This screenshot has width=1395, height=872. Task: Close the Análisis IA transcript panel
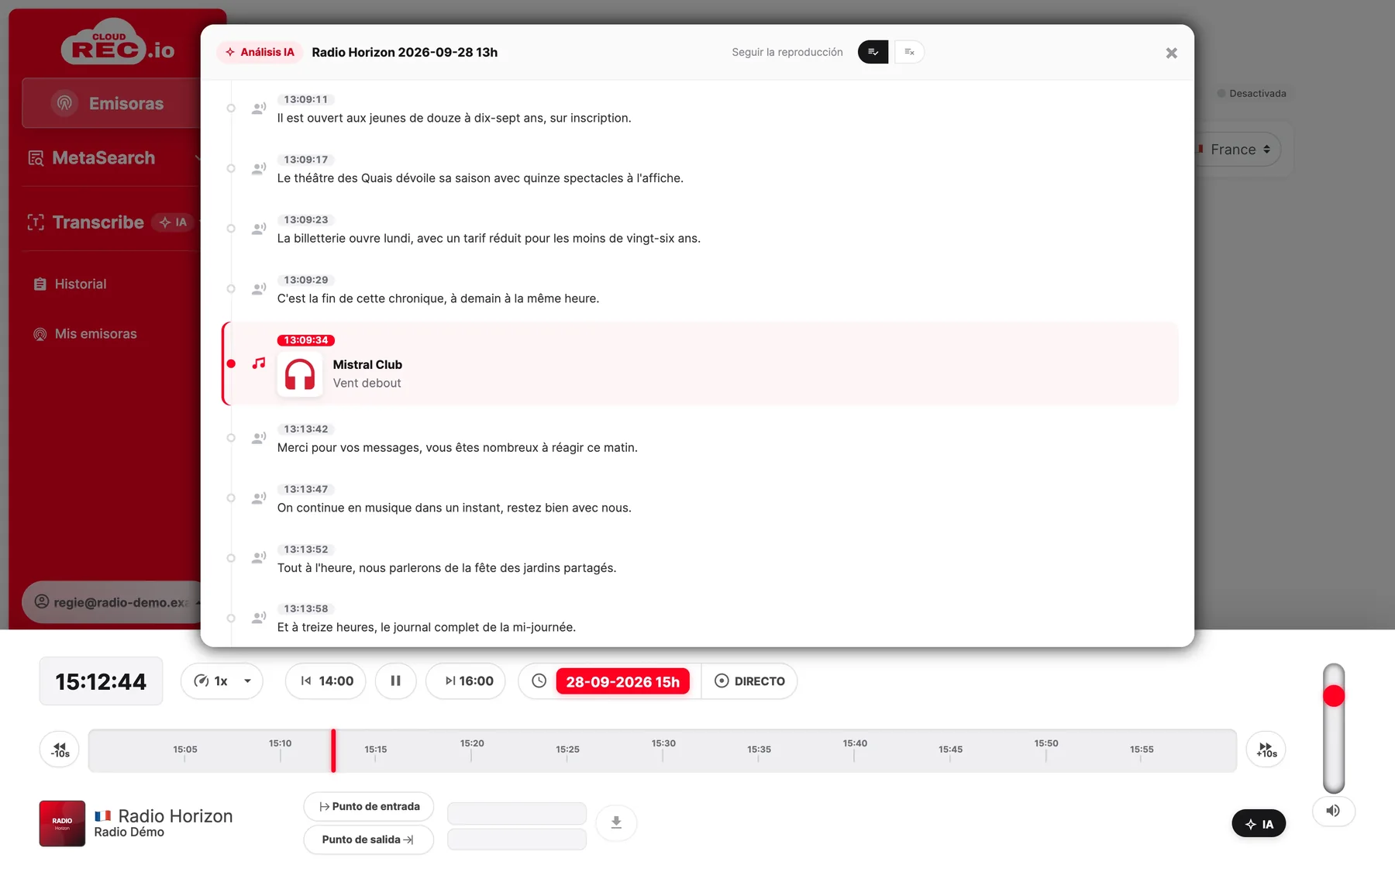pos(1171,53)
